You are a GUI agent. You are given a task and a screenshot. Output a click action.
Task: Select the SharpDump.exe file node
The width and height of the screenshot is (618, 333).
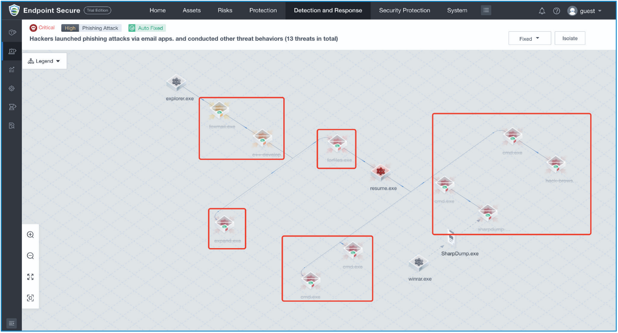pos(452,238)
